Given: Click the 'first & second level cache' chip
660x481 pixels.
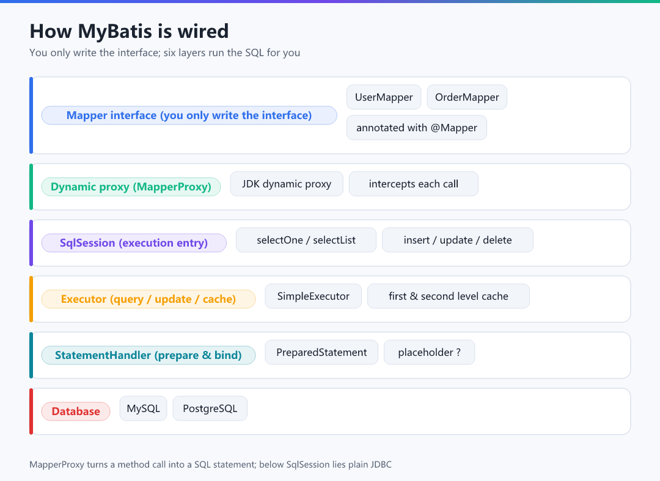Looking at the screenshot, I should click(449, 296).
